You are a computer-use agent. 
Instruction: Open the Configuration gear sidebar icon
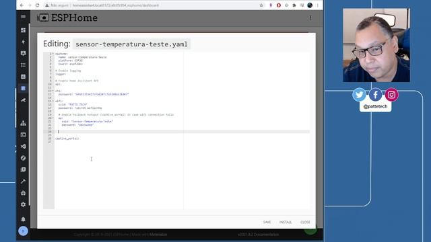[23, 204]
